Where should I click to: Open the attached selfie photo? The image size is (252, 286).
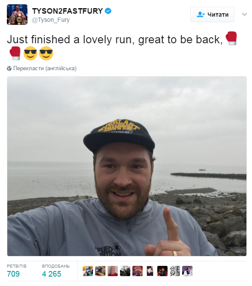(x=127, y=166)
